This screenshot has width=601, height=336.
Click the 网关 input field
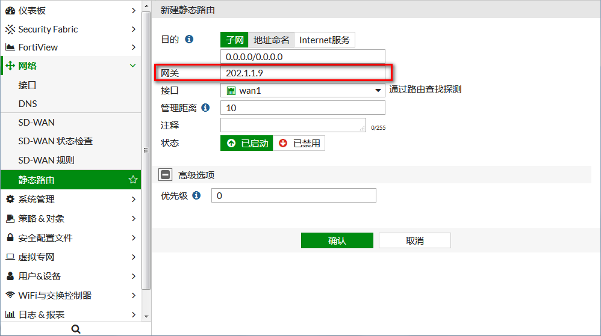302,73
